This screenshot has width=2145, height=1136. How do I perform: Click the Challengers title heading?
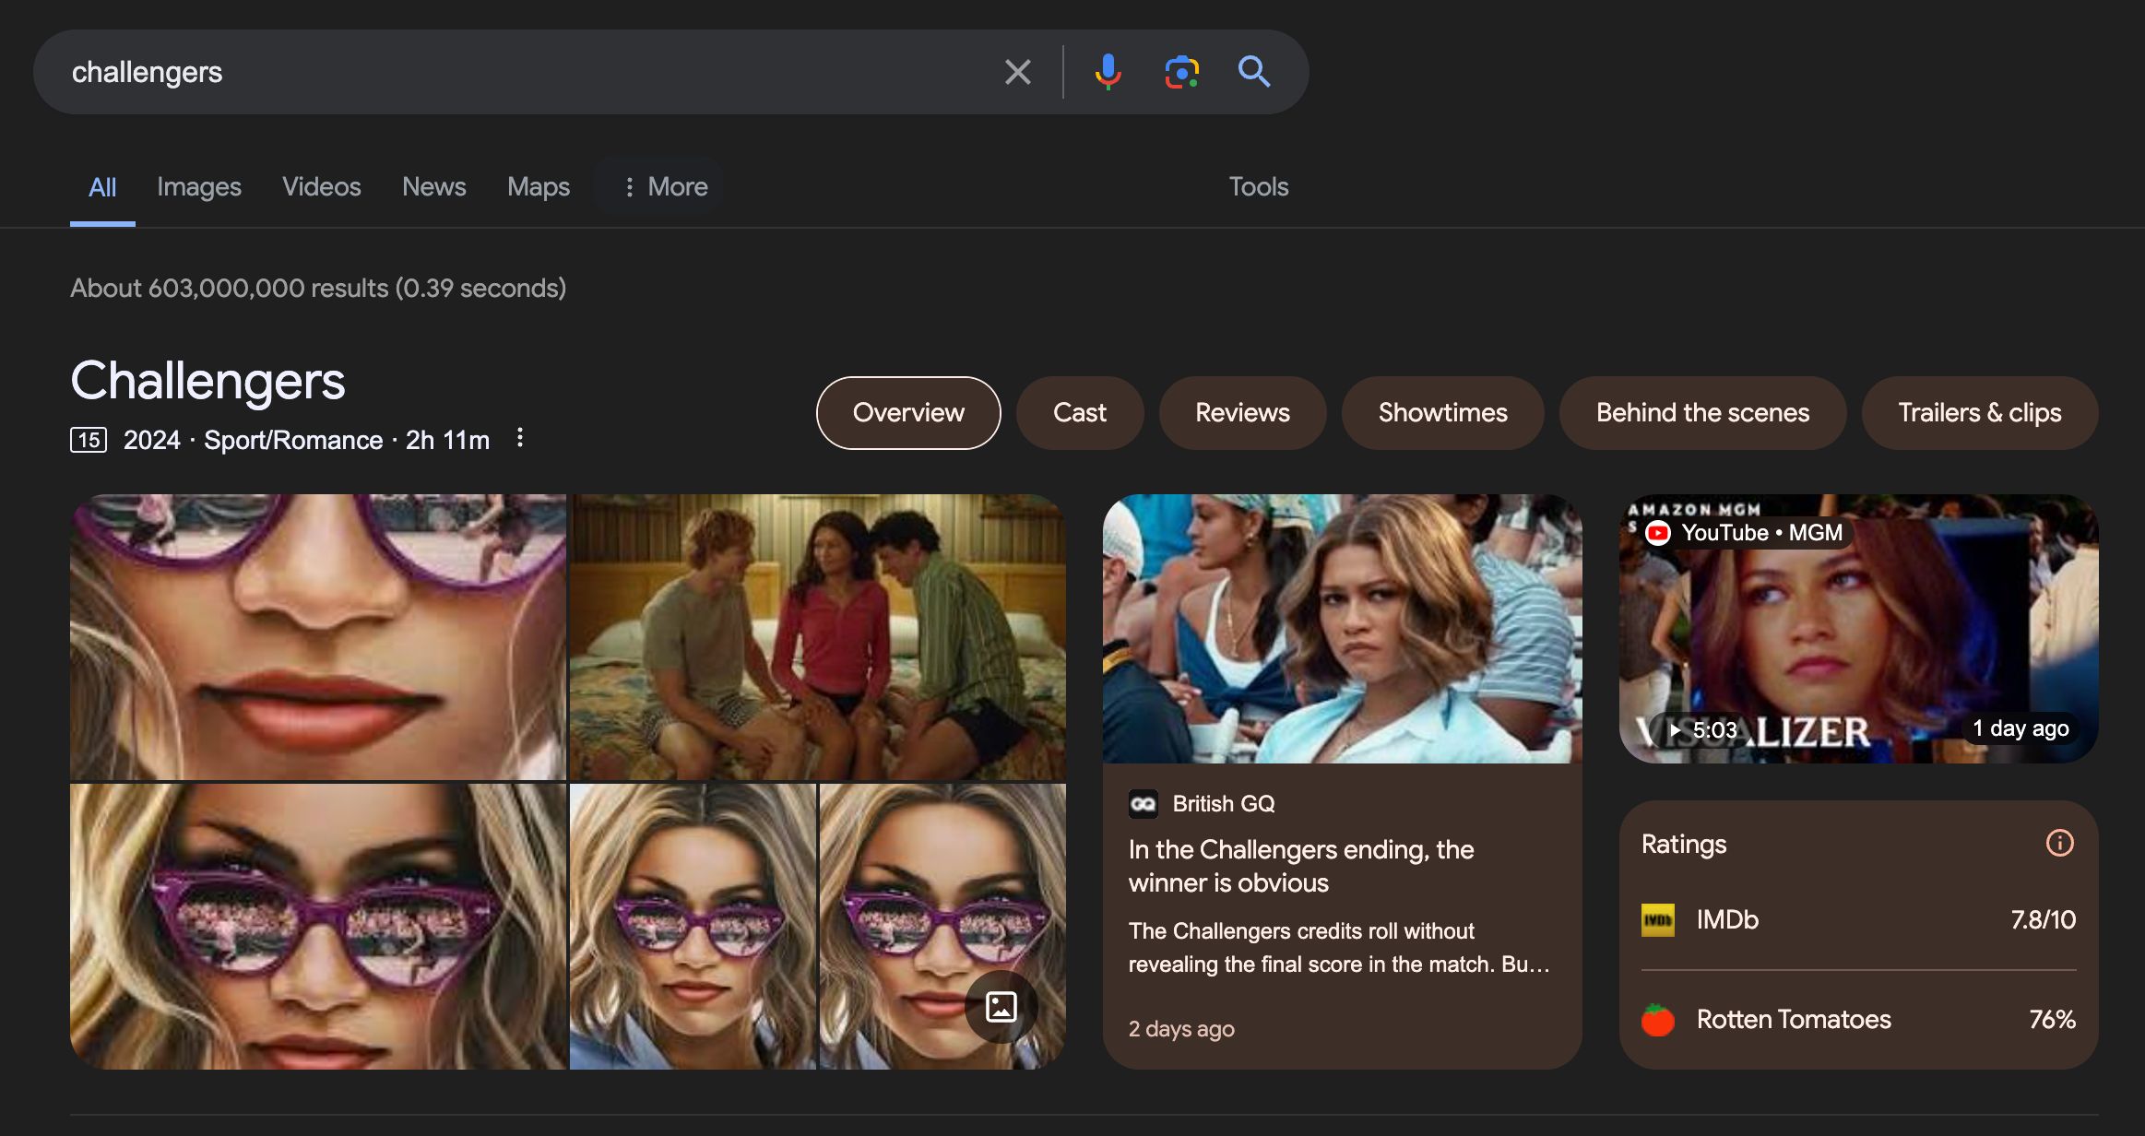pos(208,380)
